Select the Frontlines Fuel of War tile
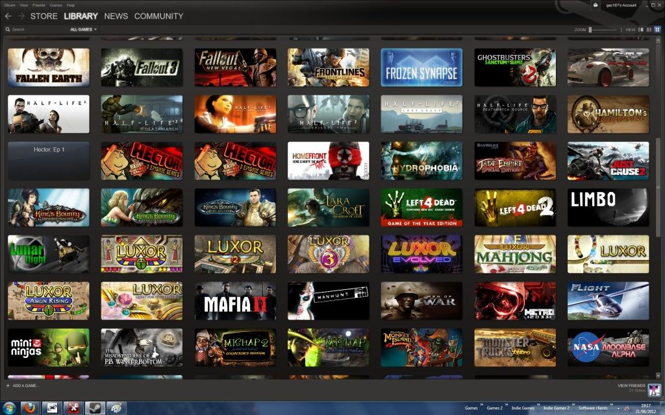The width and height of the screenshot is (665, 415). point(328,67)
